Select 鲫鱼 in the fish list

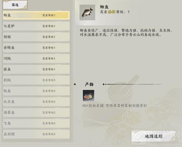click(x=36, y=15)
